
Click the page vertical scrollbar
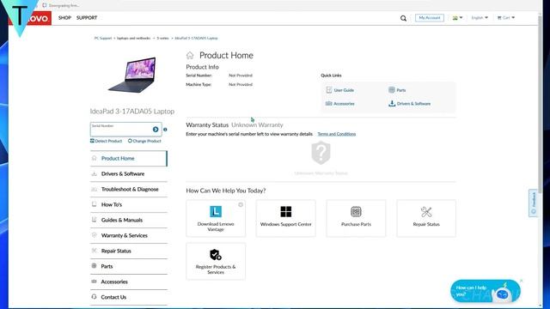point(540,105)
